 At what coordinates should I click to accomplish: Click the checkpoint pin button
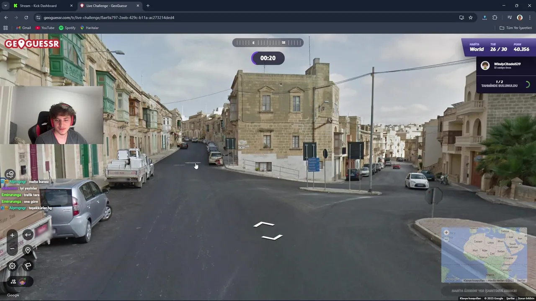(x=28, y=250)
